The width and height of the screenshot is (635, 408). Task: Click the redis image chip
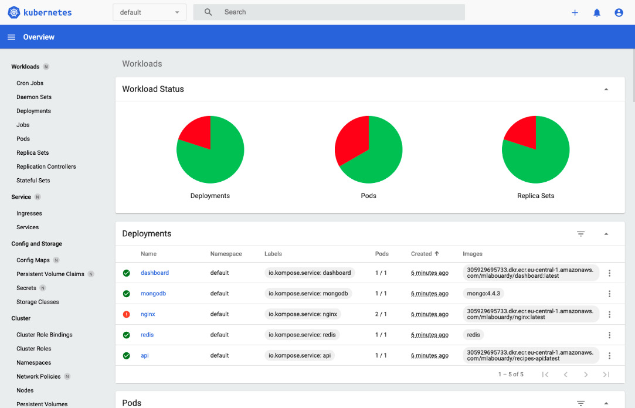(473, 335)
